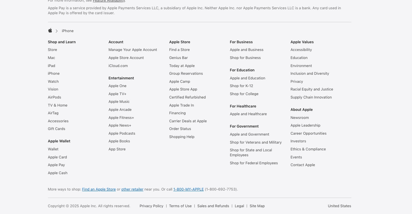Viewport: 412px width, 214px height.
Task: Click the 1-800-MY-APPLE phone link
Action: [189, 189]
